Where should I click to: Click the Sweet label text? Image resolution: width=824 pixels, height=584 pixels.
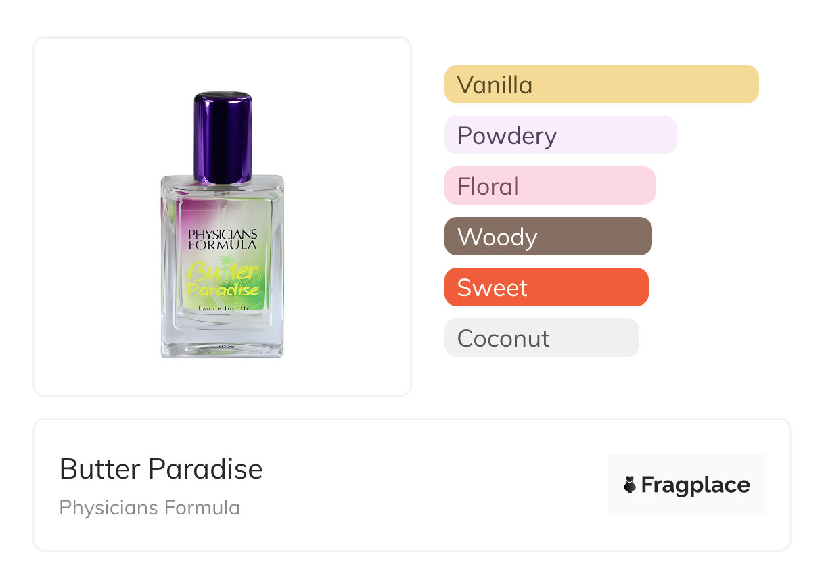pyautogui.click(x=492, y=288)
